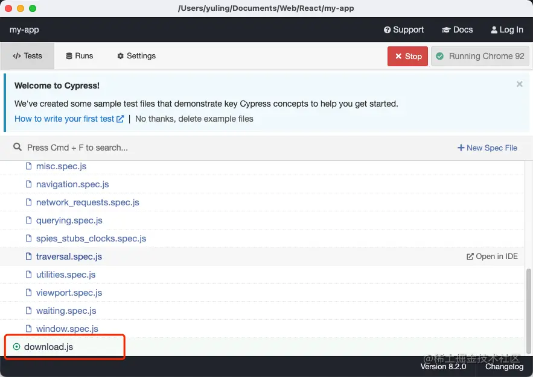
Task: Click the file icon beside viewport.spec.js
Action: click(x=29, y=292)
